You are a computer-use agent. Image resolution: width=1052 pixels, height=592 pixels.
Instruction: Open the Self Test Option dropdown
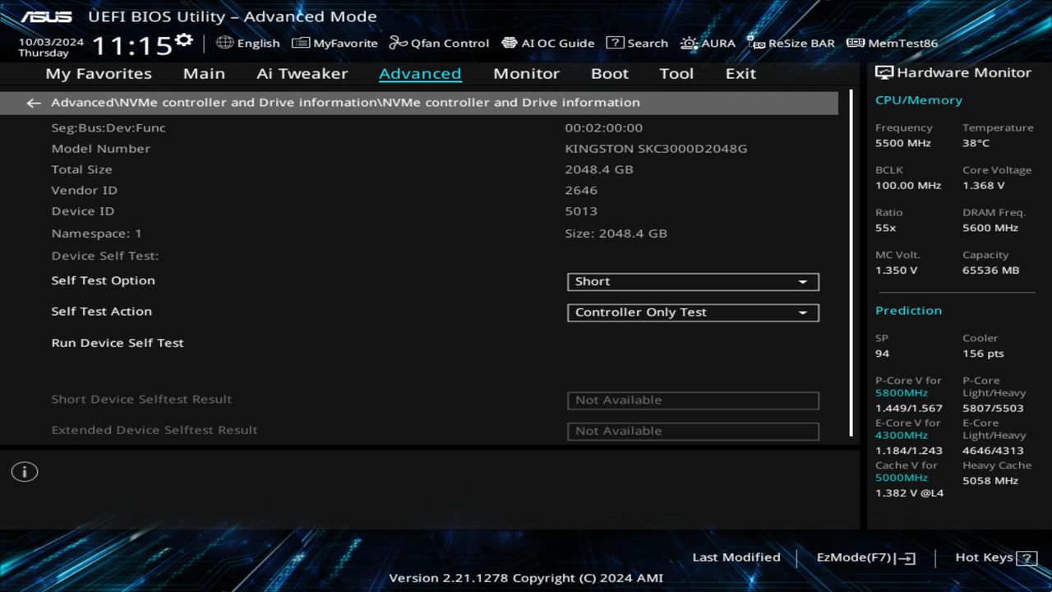pos(692,281)
